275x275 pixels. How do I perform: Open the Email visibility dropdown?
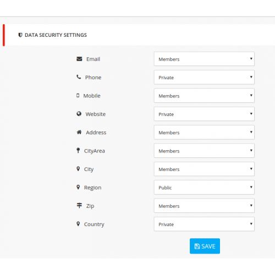[204, 59]
